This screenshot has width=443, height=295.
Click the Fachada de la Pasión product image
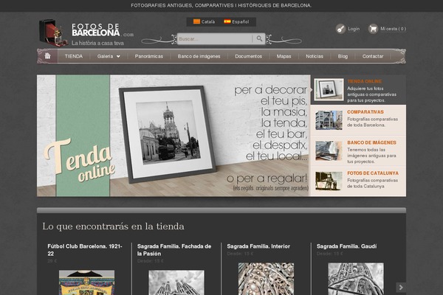[x=176, y=282]
